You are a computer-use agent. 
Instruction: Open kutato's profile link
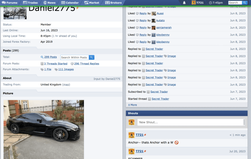pos(160,21)
